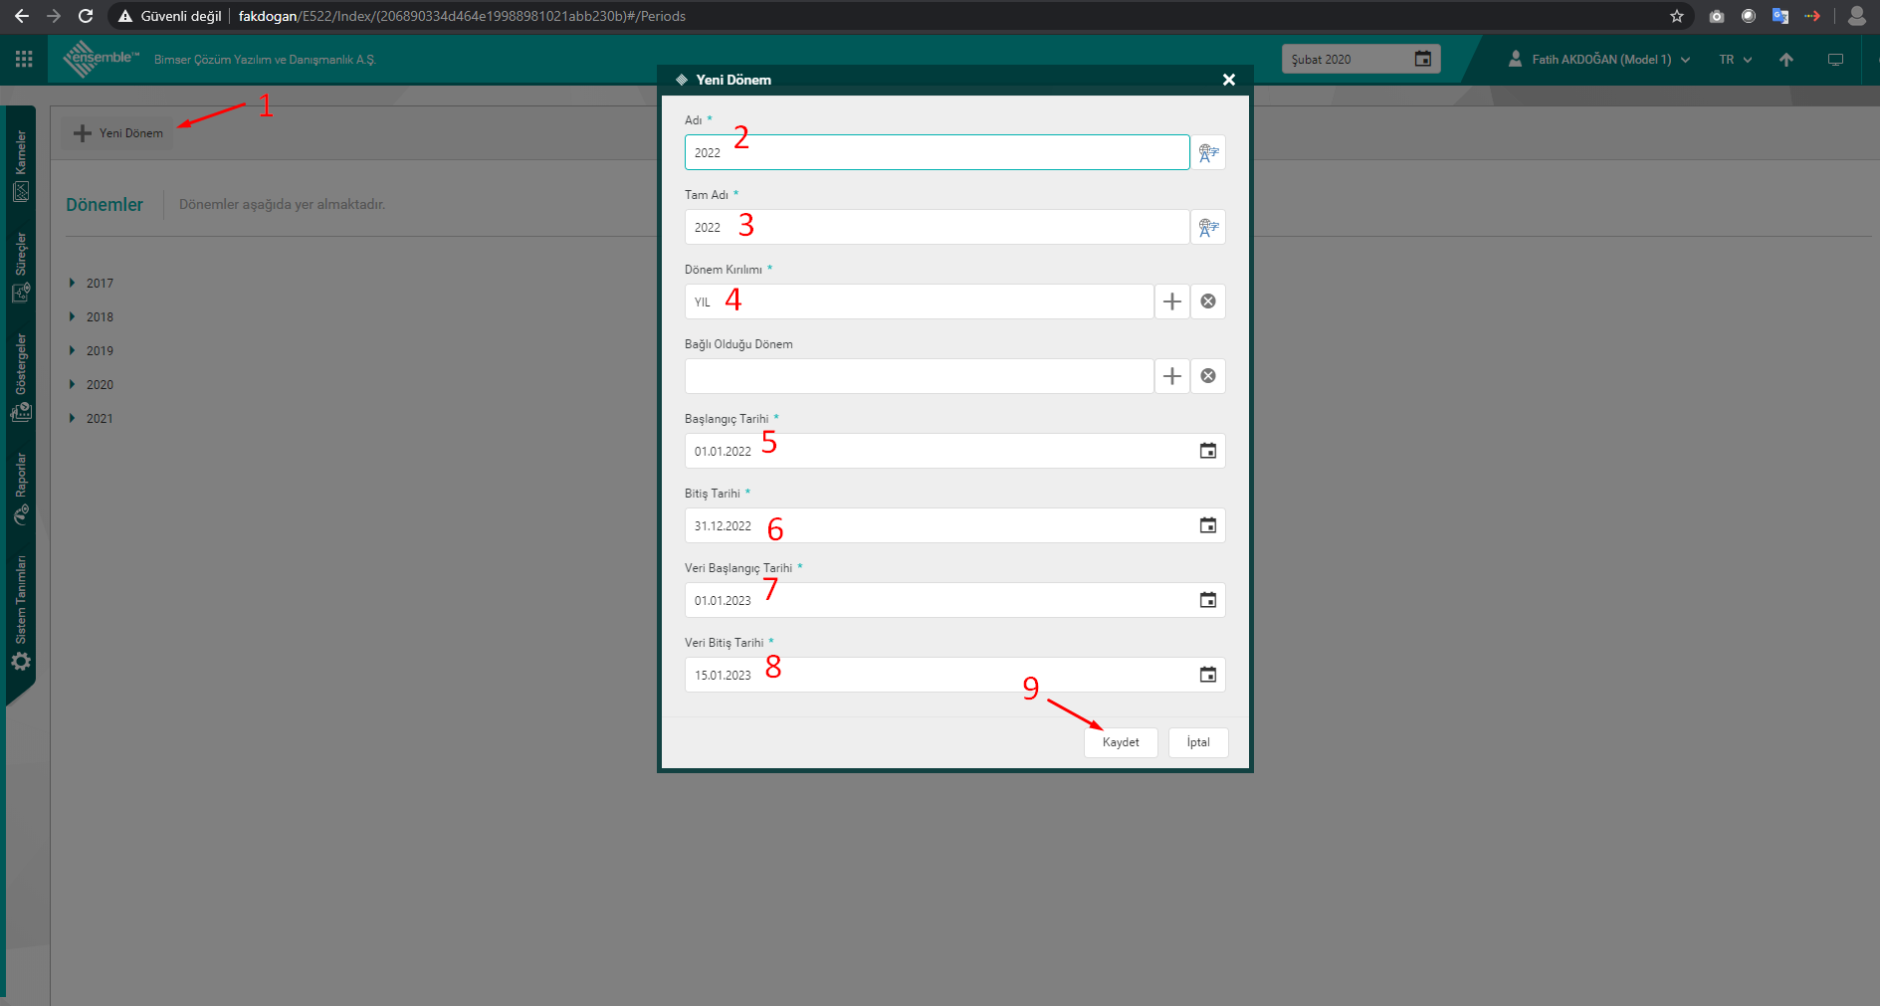Open the translation icon beside the Tam Adı field
This screenshot has width=1880, height=1006.
(1208, 227)
